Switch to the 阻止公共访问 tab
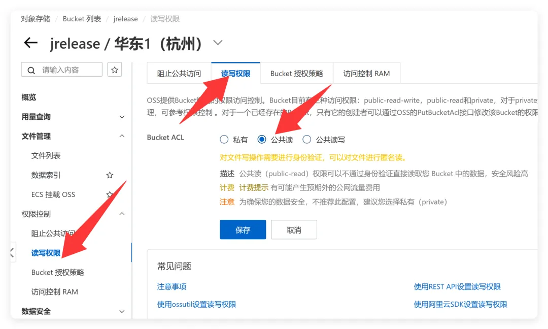Viewport: 548px width, 329px height. point(179,74)
